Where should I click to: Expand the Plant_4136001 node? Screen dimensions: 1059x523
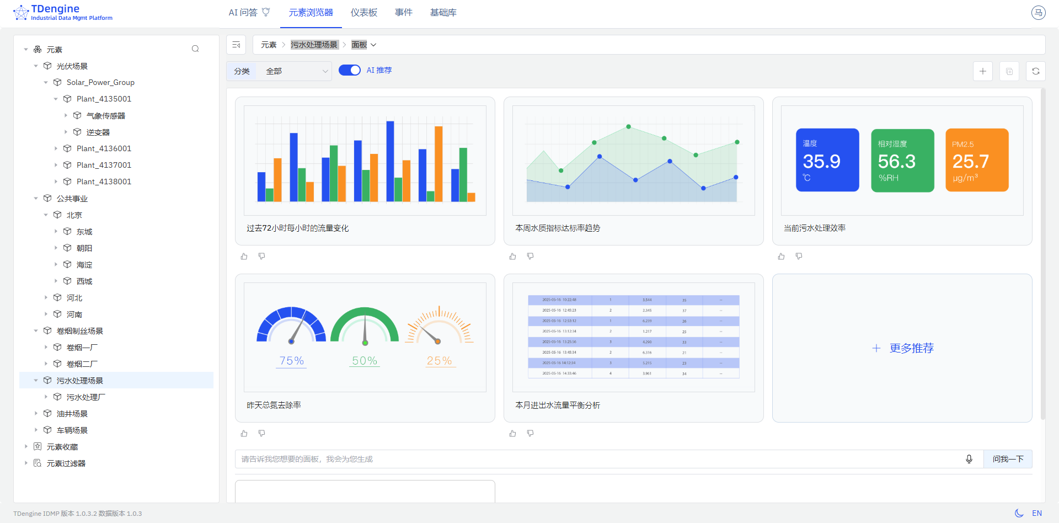[56, 148]
